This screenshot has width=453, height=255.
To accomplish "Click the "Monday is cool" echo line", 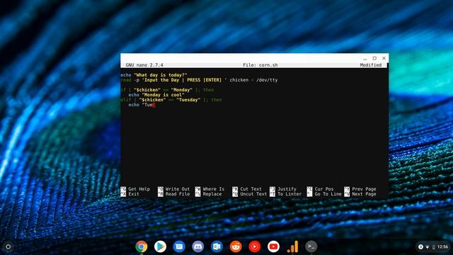I will 156,95.
